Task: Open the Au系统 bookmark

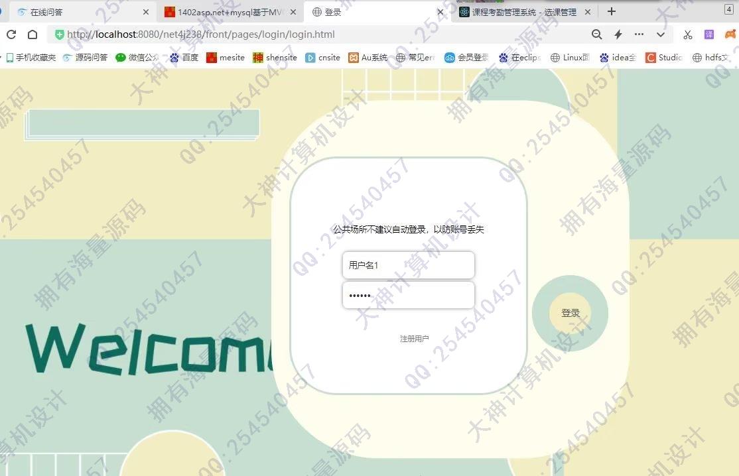Action: pos(368,58)
